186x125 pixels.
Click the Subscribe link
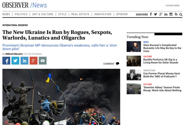[x=142, y=14]
